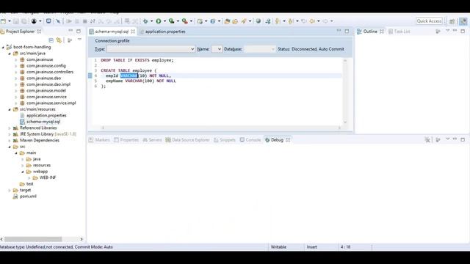Click the Save All toolbar icon

click(x=24, y=21)
